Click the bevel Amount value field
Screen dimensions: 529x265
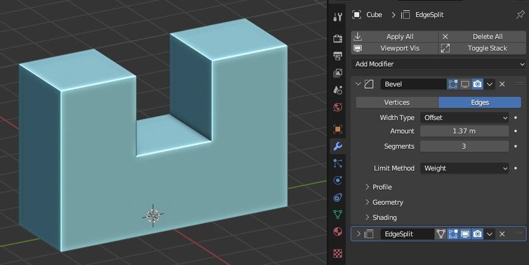point(465,131)
